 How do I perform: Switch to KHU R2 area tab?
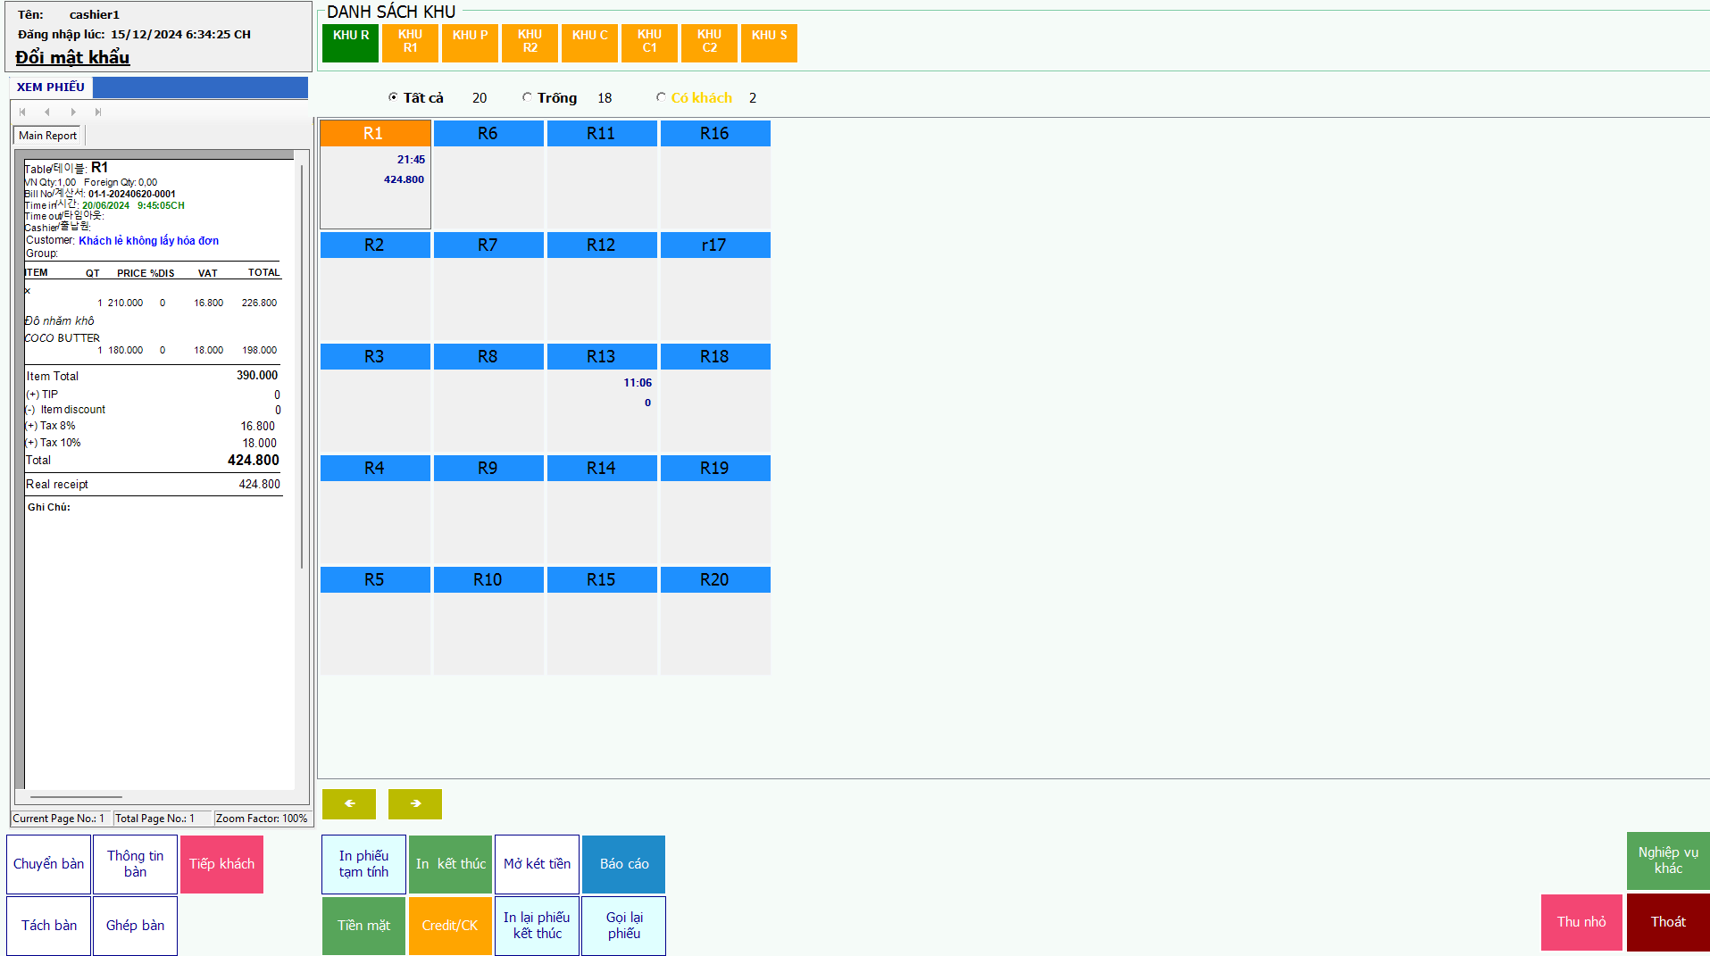click(530, 43)
